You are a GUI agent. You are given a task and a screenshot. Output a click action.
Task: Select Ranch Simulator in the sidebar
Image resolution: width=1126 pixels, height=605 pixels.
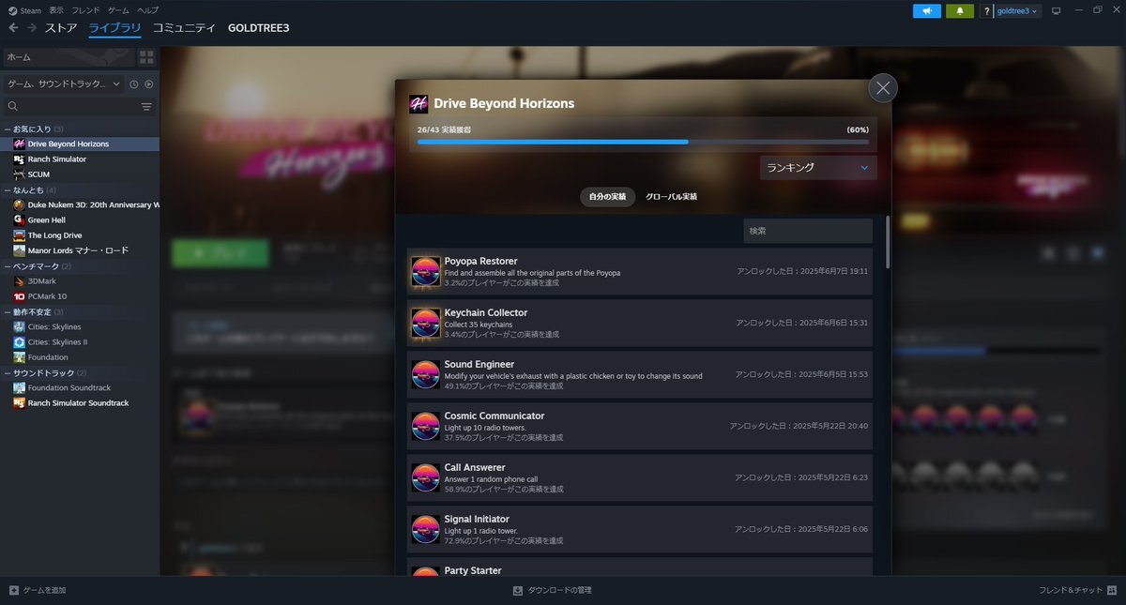(x=80, y=159)
